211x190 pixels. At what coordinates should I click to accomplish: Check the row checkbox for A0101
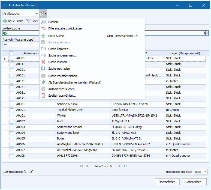coord(11,116)
